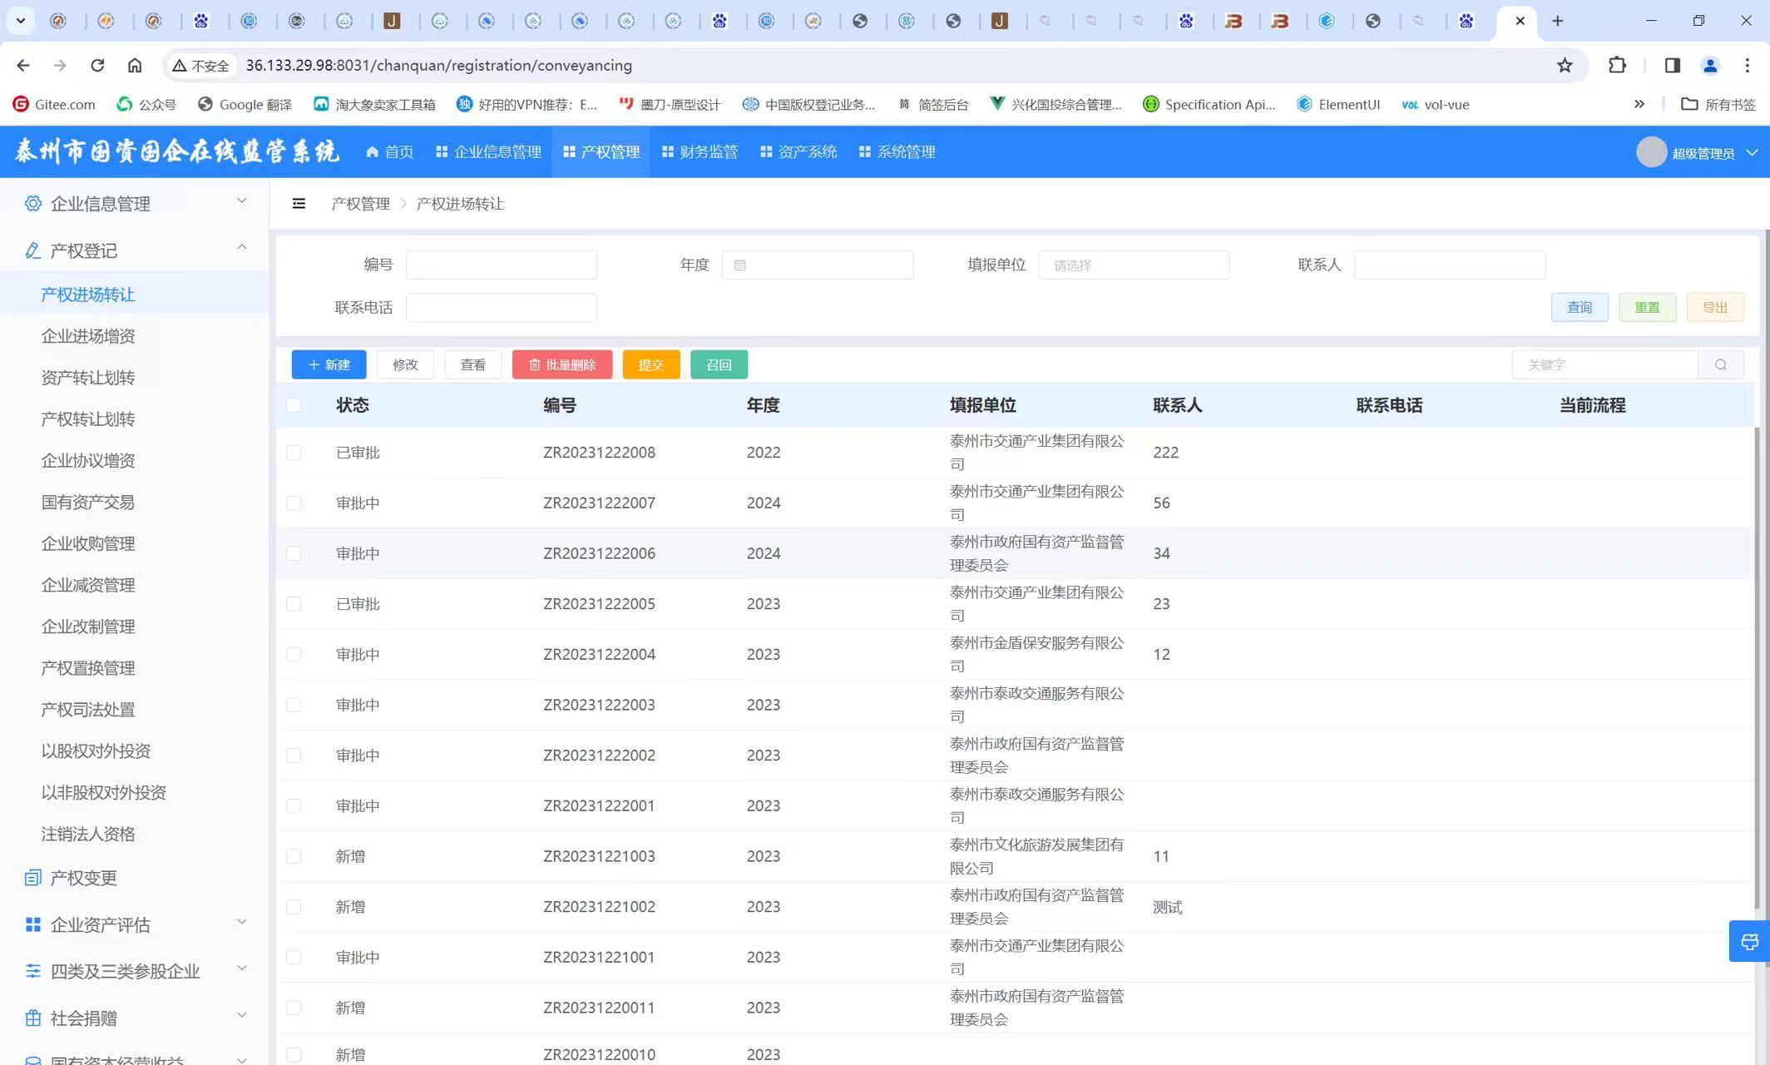Open Gitee.com bookmark
The image size is (1770, 1065).
(54, 104)
